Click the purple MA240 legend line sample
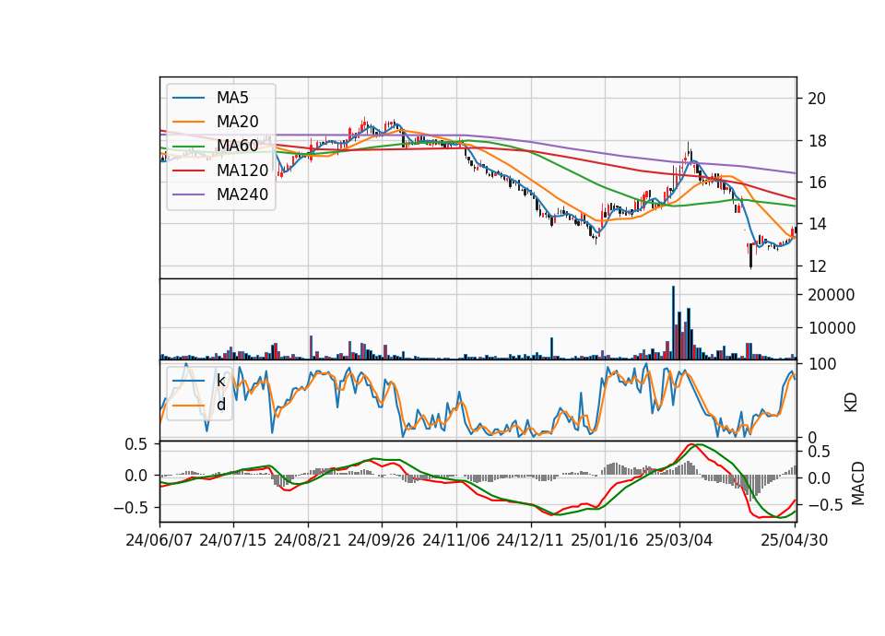This screenshot has height=636, width=885. click(x=188, y=194)
